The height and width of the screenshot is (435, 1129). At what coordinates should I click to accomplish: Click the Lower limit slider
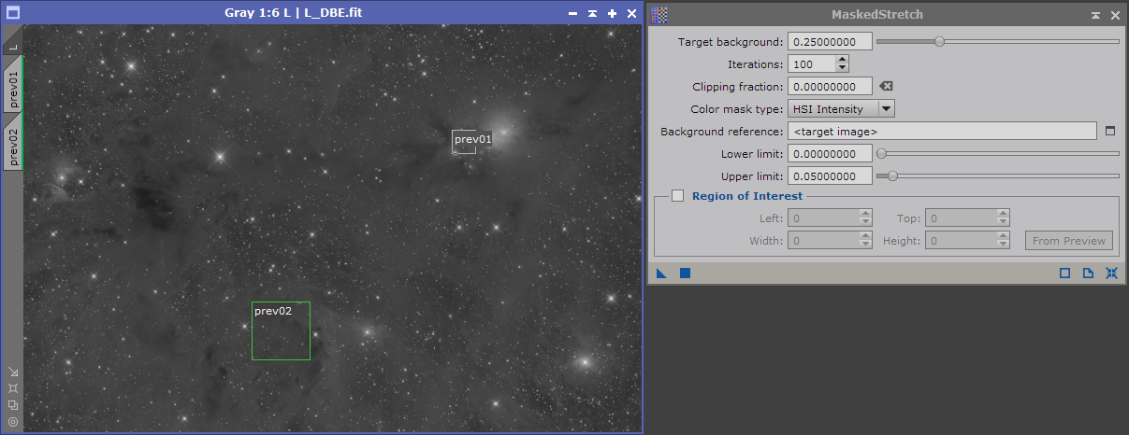point(997,153)
